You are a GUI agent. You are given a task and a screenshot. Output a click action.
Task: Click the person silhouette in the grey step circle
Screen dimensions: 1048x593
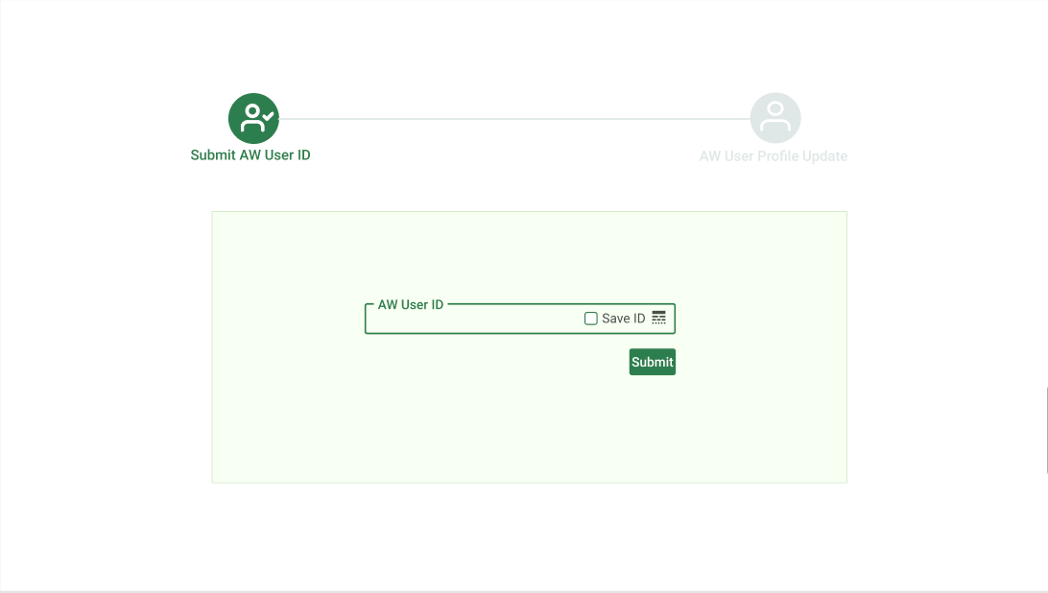coord(775,116)
